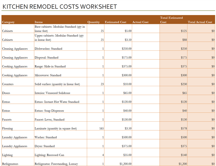Click the Total Actual Cost header

tap(200, 22)
